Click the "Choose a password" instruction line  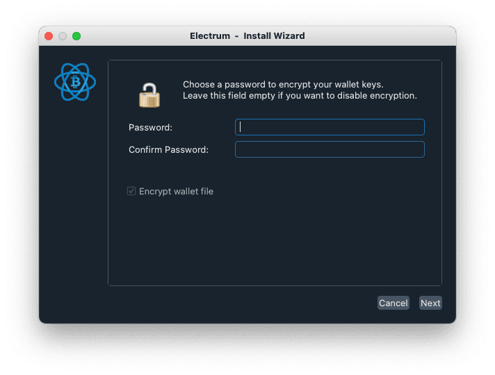point(283,85)
